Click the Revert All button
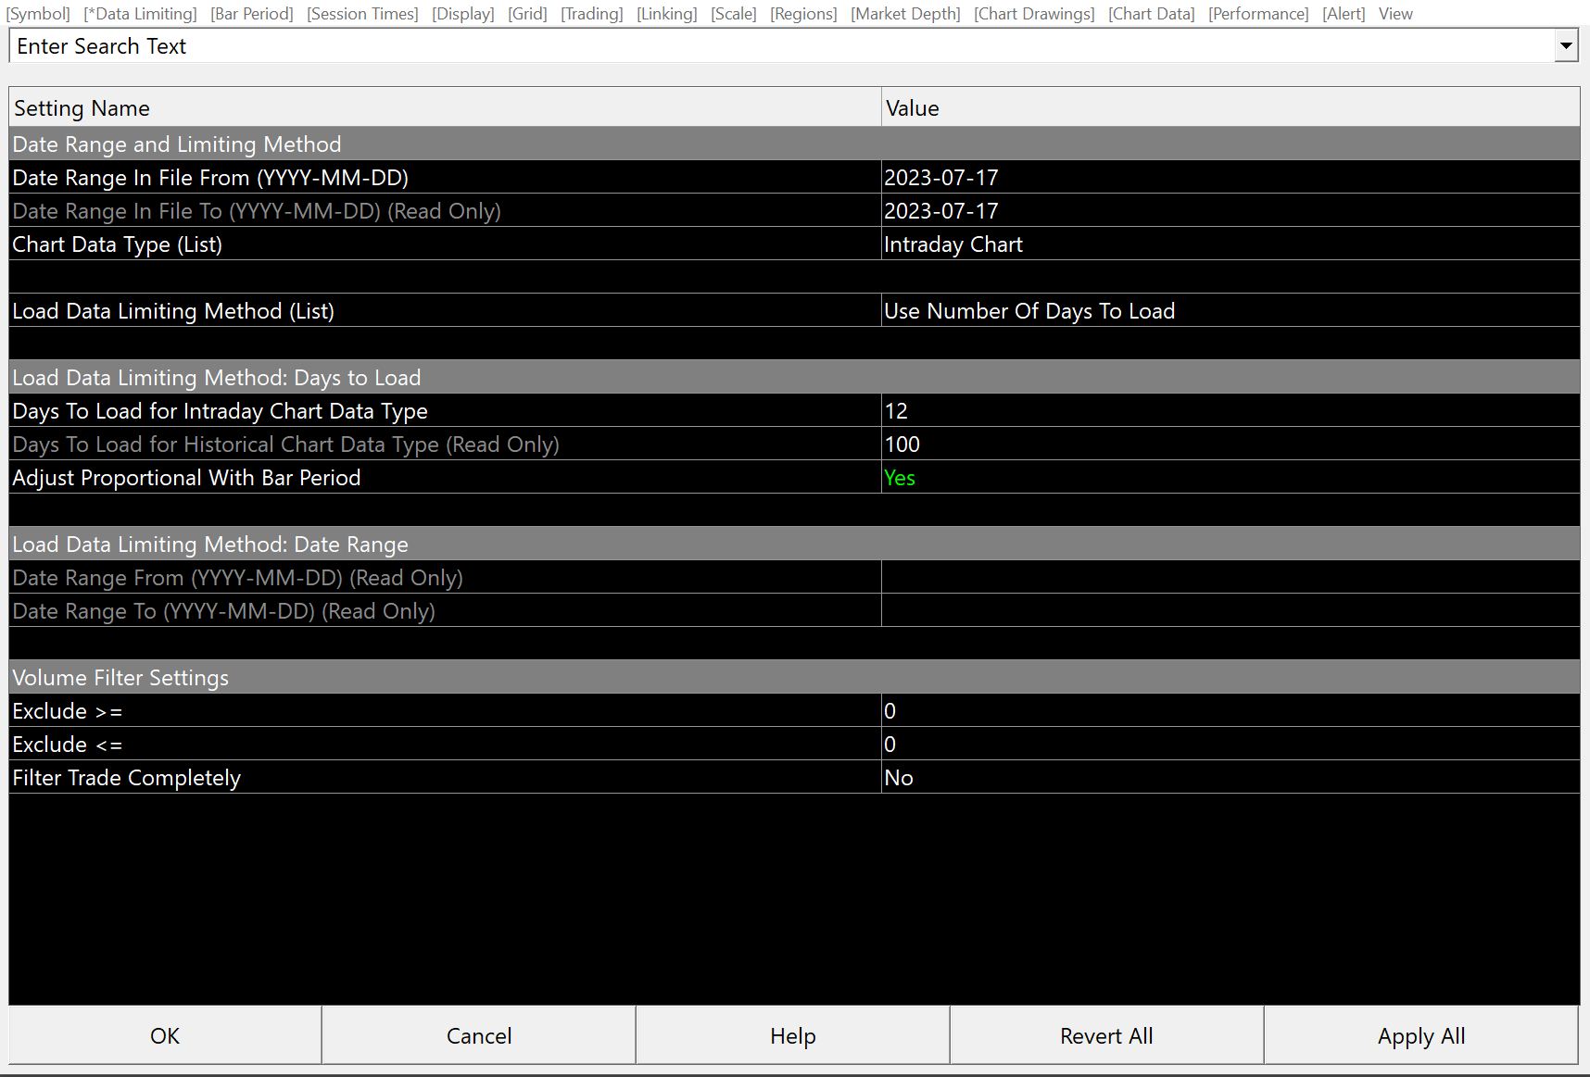This screenshot has height=1077, width=1590. coord(1107,1035)
